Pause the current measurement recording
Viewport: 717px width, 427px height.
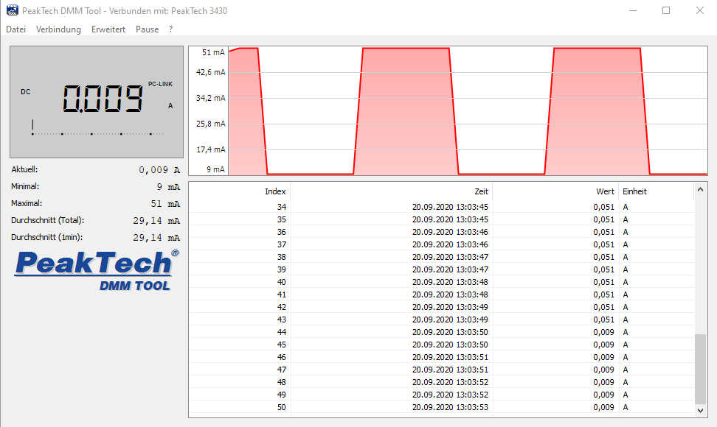(147, 29)
